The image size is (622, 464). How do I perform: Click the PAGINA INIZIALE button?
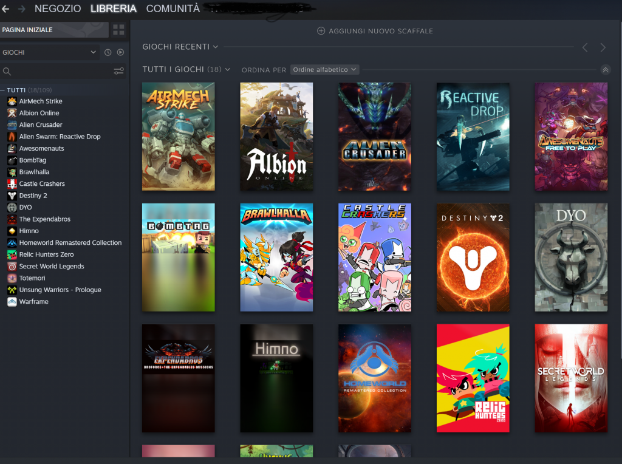coord(54,30)
